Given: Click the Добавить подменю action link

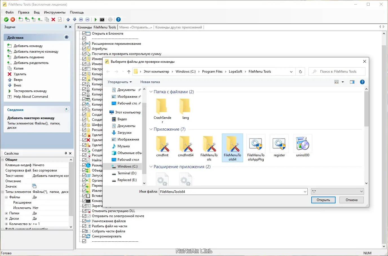Looking at the screenshot, I should tap(29, 57).
